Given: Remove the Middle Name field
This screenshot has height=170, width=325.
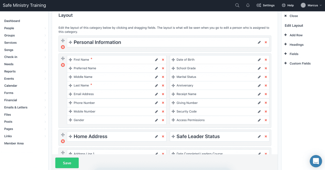Looking at the screenshot, I should click(x=163, y=77).
